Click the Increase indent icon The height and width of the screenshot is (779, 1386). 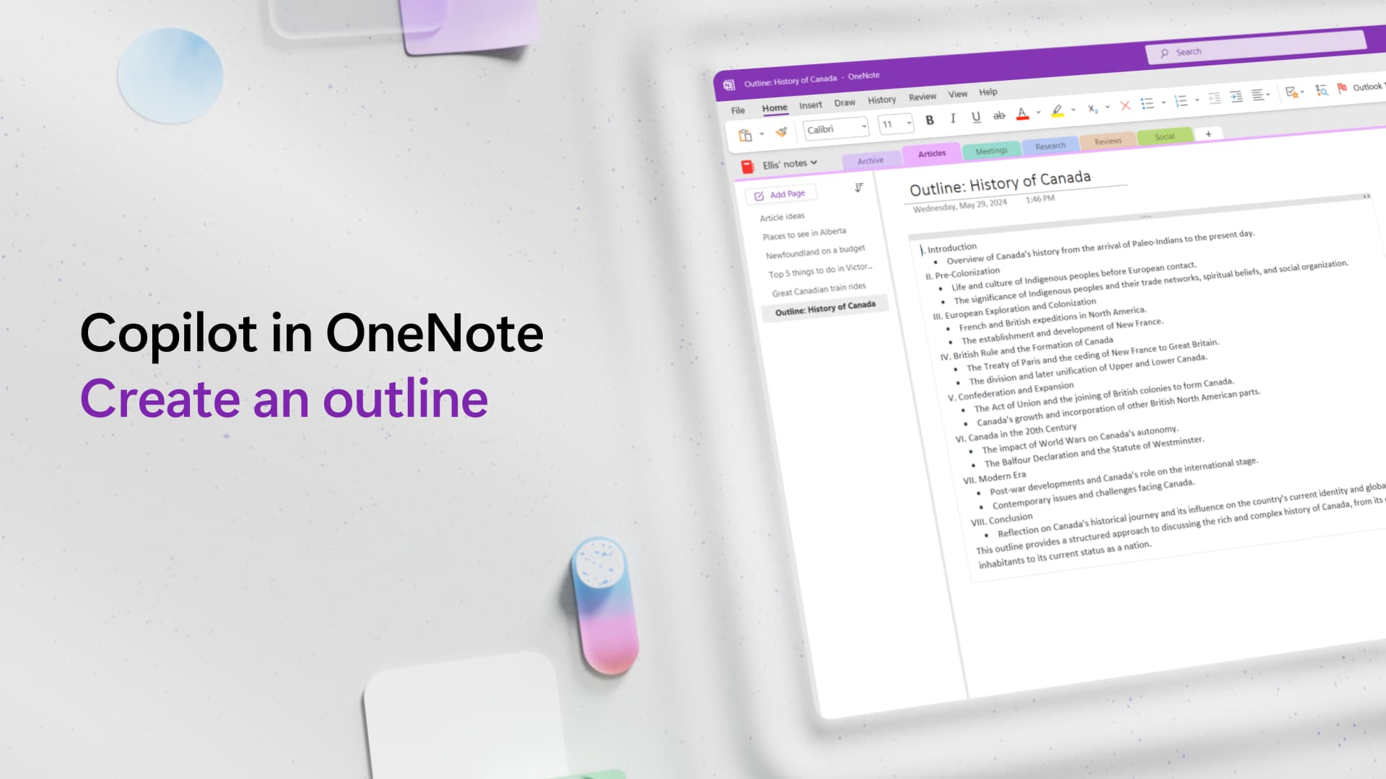pyautogui.click(x=1234, y=100)
